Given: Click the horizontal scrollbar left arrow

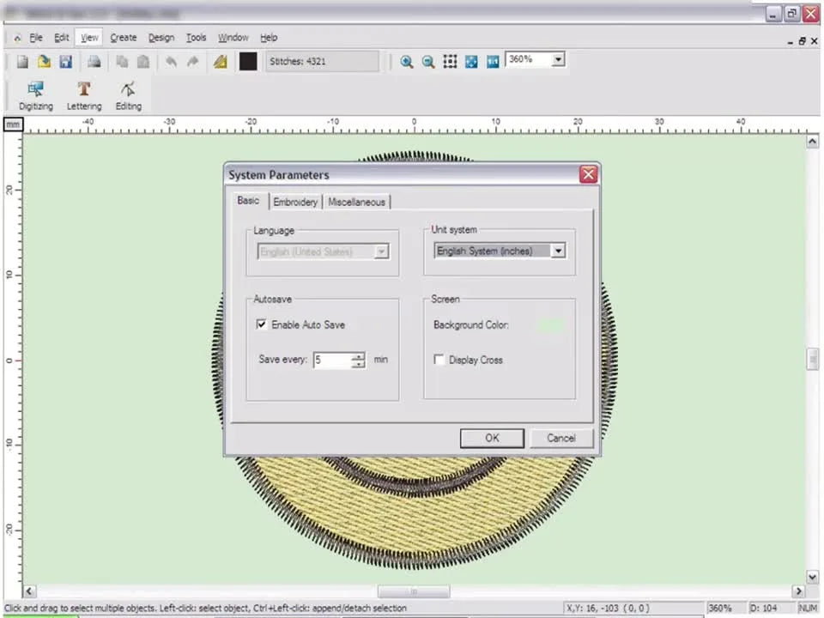Looking at the screenshot, I should [29, 591].
